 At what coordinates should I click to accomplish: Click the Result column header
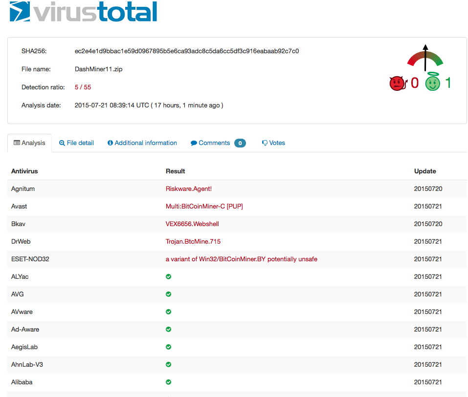point(176,171)
